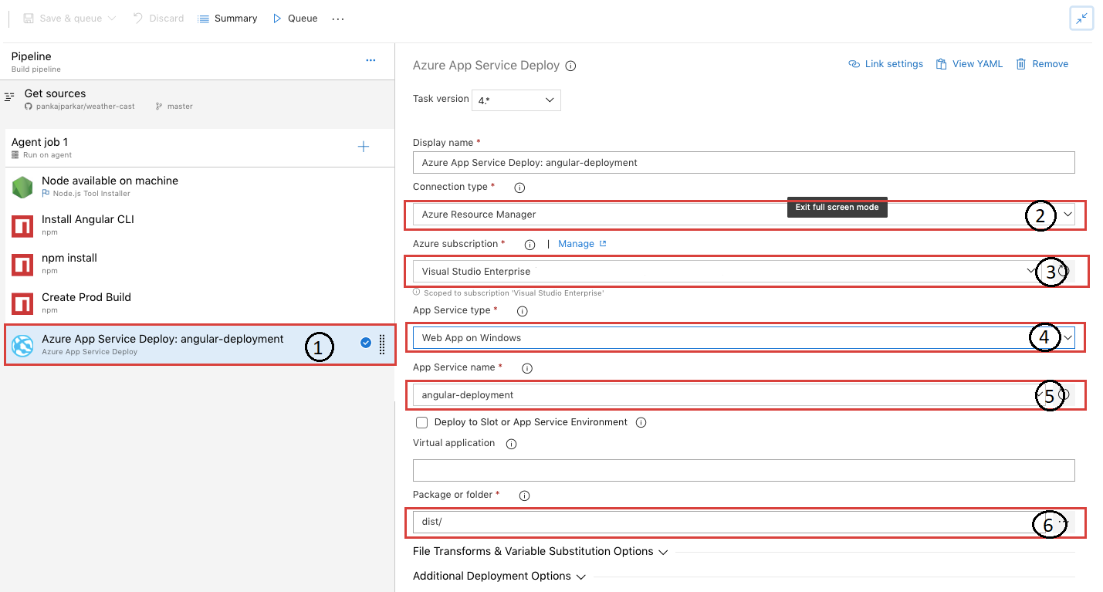Enable Deploy to Slot or App Service Environment
The height and width of the screenshot is (592, 1103).
(x=421, y=422)
